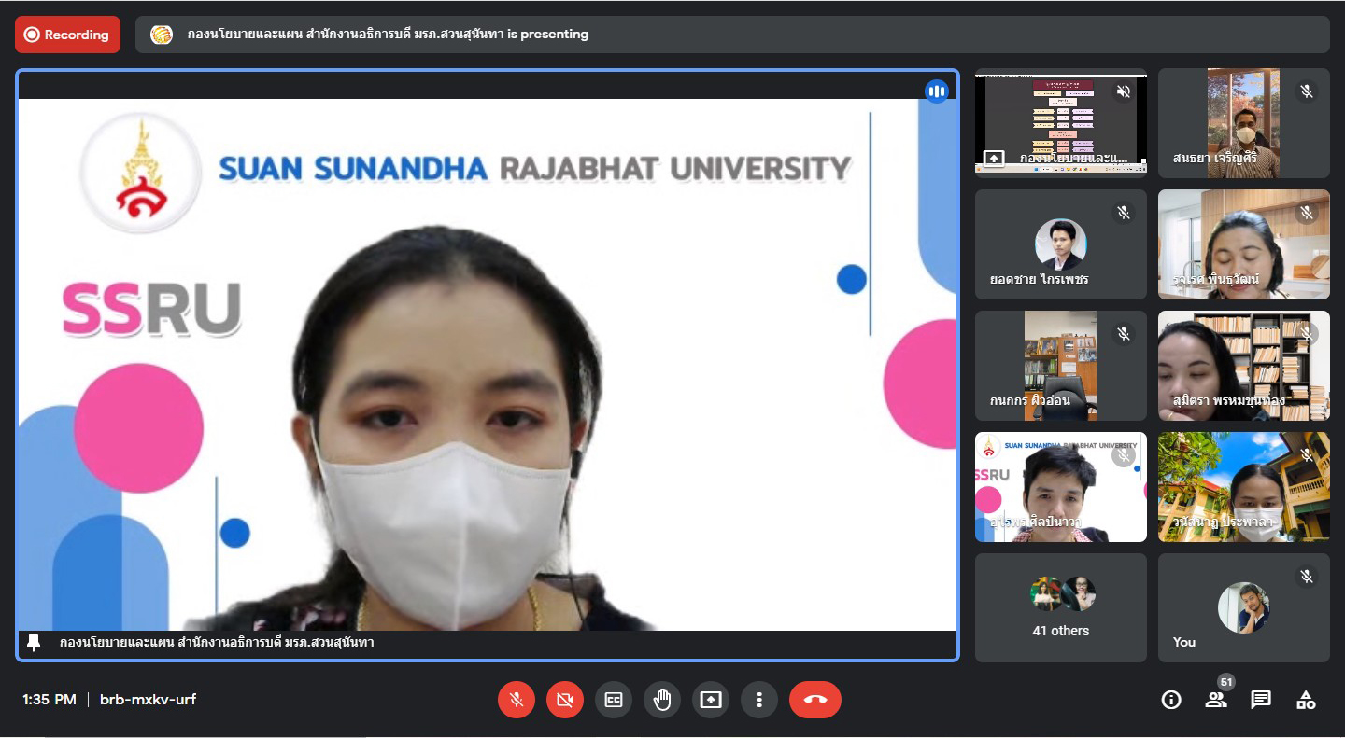
Task: Open the Activities panel
Action: coord(1306,700)
